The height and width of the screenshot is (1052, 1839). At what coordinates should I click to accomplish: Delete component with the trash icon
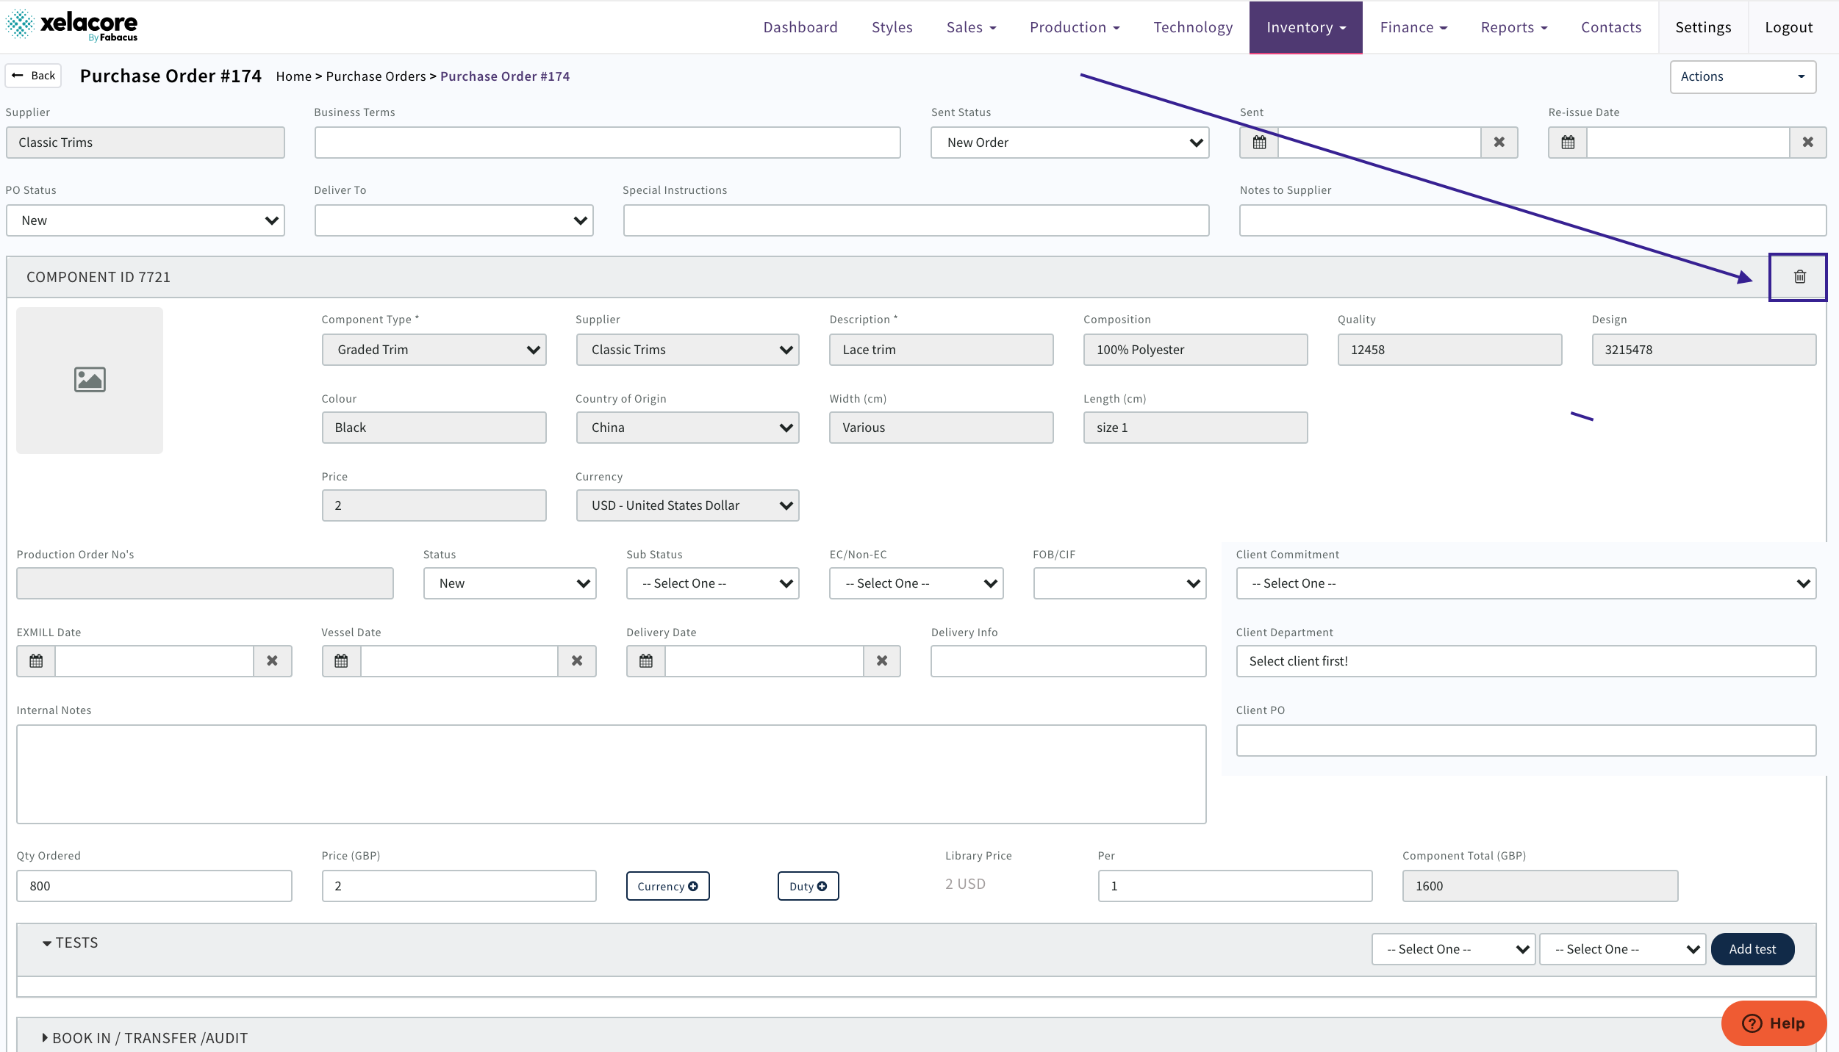1799,277
